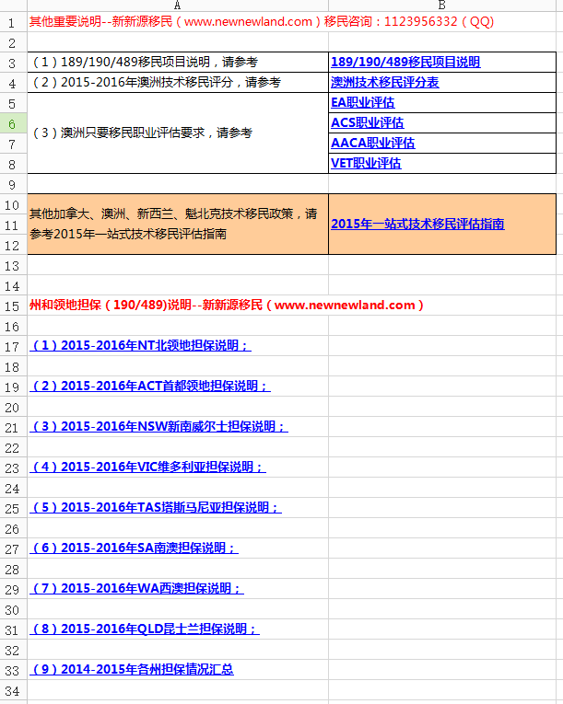The image size is (563, 704).
Task: Open the 2014-2015年各州担保情况汇总 link
Action: click(x=132, y=669)
